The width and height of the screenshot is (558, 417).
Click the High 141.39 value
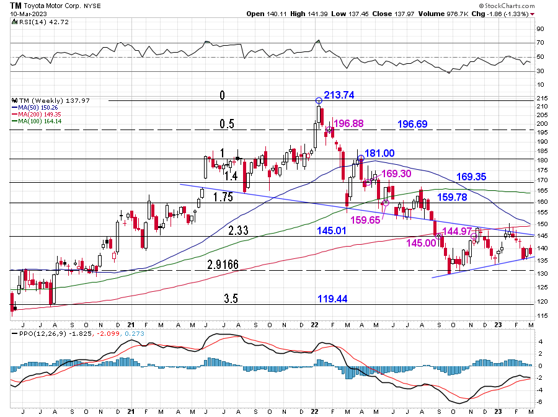tap(309, 14)
